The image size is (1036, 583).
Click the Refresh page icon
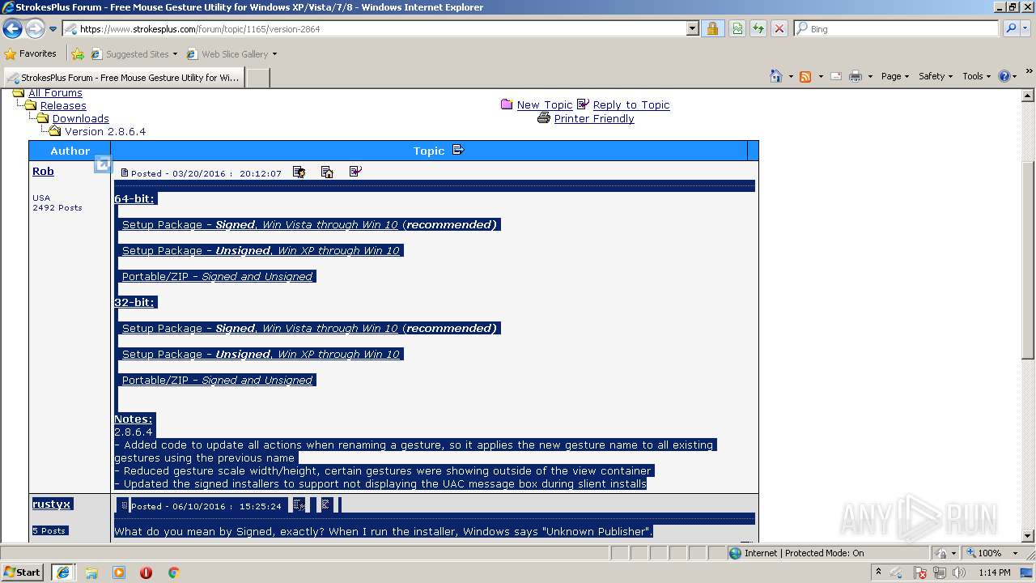pyautogui.click(x=758, y=29)
